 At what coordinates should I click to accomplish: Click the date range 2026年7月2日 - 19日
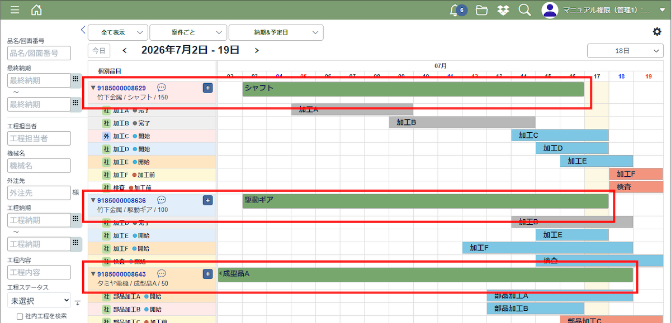point(190,50)
